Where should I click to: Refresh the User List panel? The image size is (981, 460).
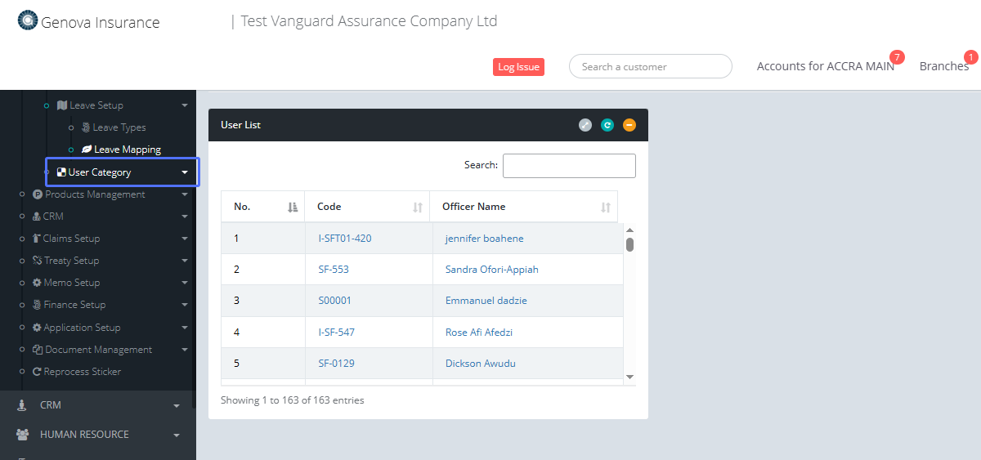point(607,125)
